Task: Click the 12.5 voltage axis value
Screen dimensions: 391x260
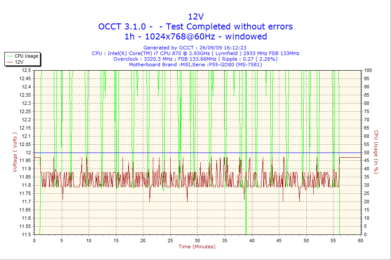Action: pos(27,70)
